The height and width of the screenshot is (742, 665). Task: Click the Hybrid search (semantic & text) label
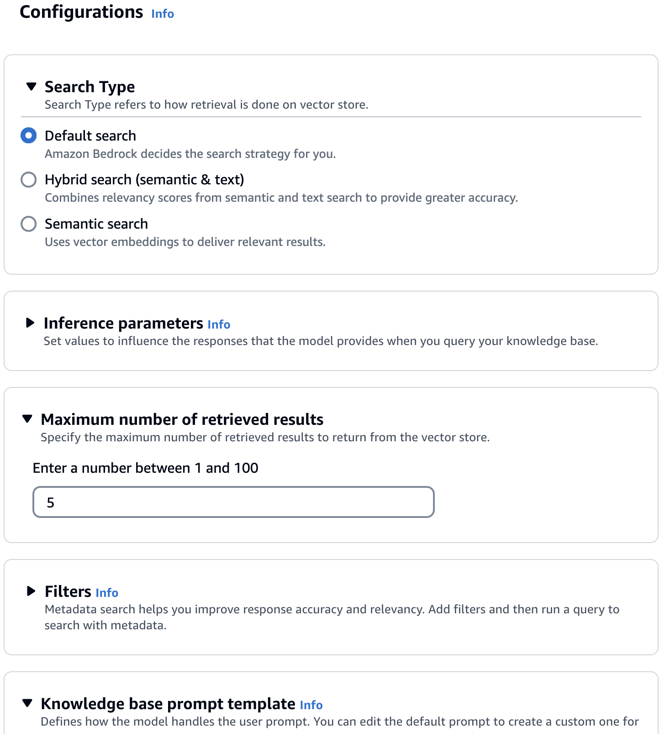[x=144, y=180]
